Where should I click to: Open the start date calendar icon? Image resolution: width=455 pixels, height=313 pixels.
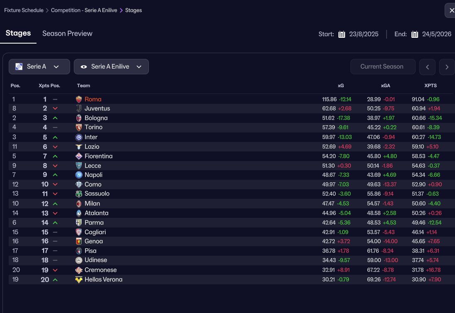pos(342,34)
